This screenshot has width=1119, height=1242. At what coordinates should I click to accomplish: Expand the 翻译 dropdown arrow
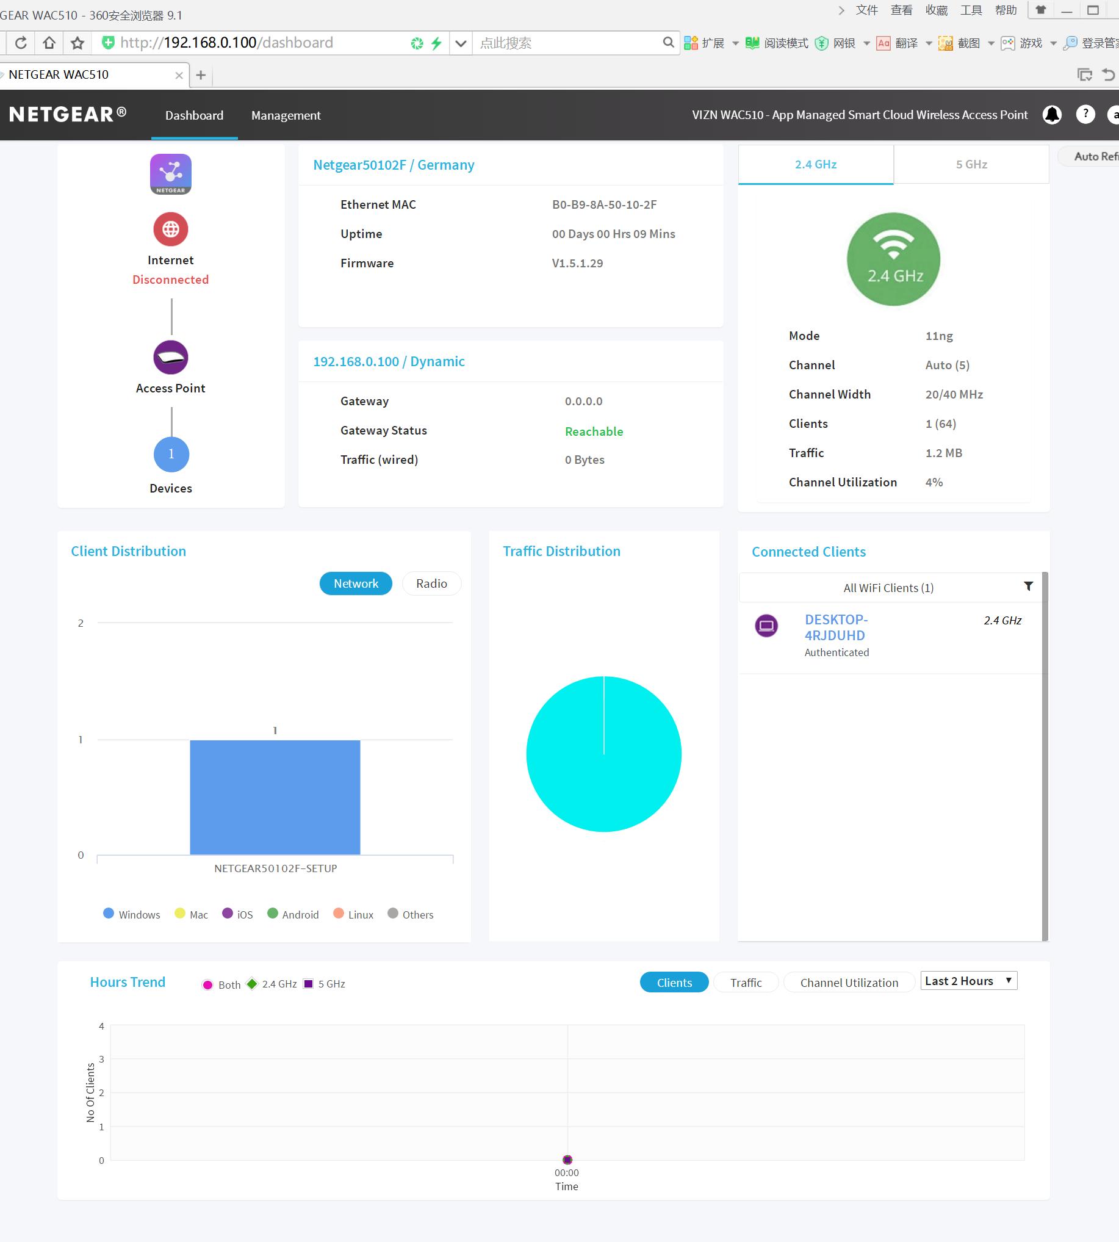pyautogui.click(x=929, y=43)
